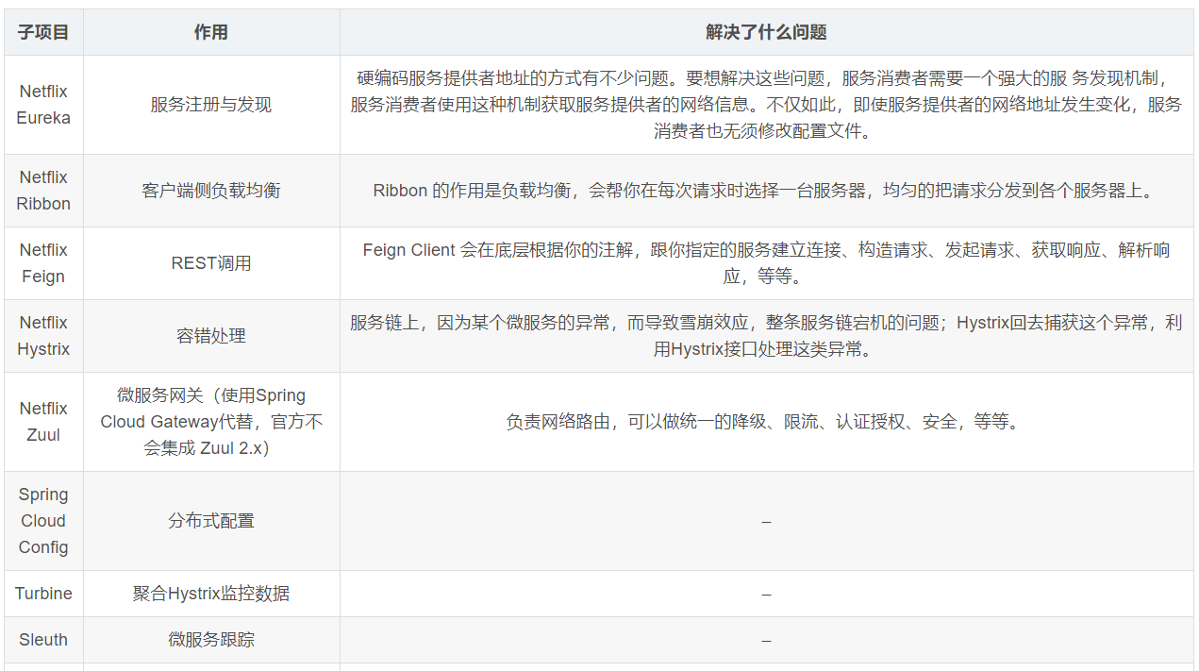Click the 雪崩效应 service chain description
Viewport: 1199px width, 671px height.
[x=766, y=336]
